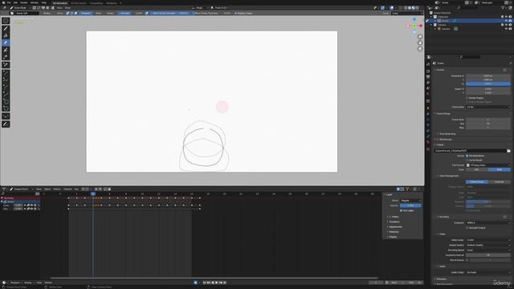
Task: Open the Frame Rate dropdown
Action: tap(488, 107)
